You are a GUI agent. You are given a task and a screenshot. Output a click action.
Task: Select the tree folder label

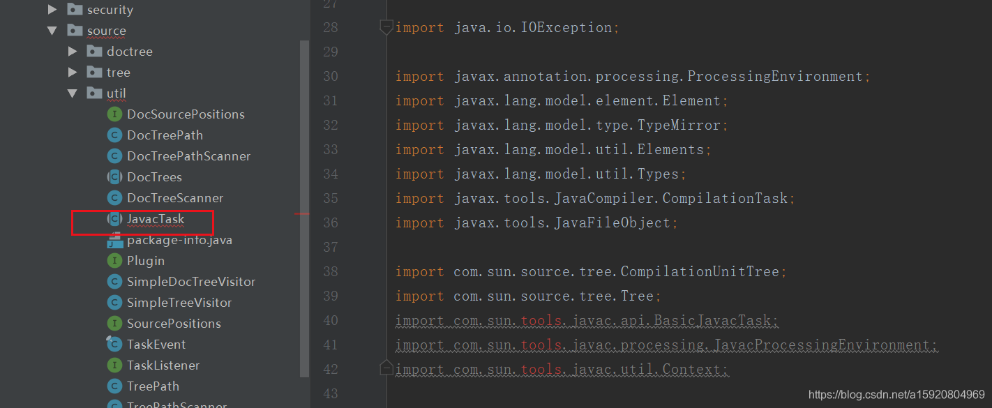pyautogui.click(x=119, y=73)
